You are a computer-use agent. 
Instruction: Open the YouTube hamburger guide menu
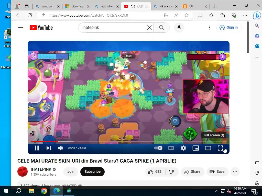coord(20,28)
